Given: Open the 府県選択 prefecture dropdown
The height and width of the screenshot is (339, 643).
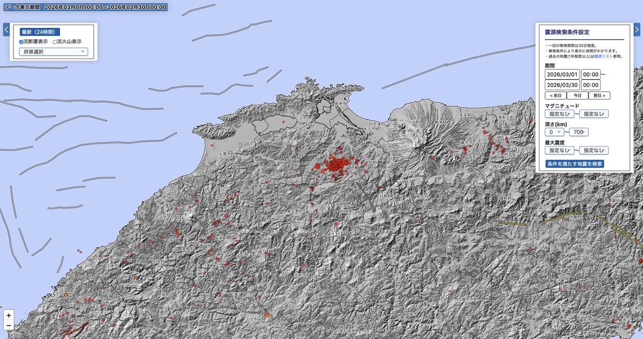Looking at the screenshot, I should (53, 52).
